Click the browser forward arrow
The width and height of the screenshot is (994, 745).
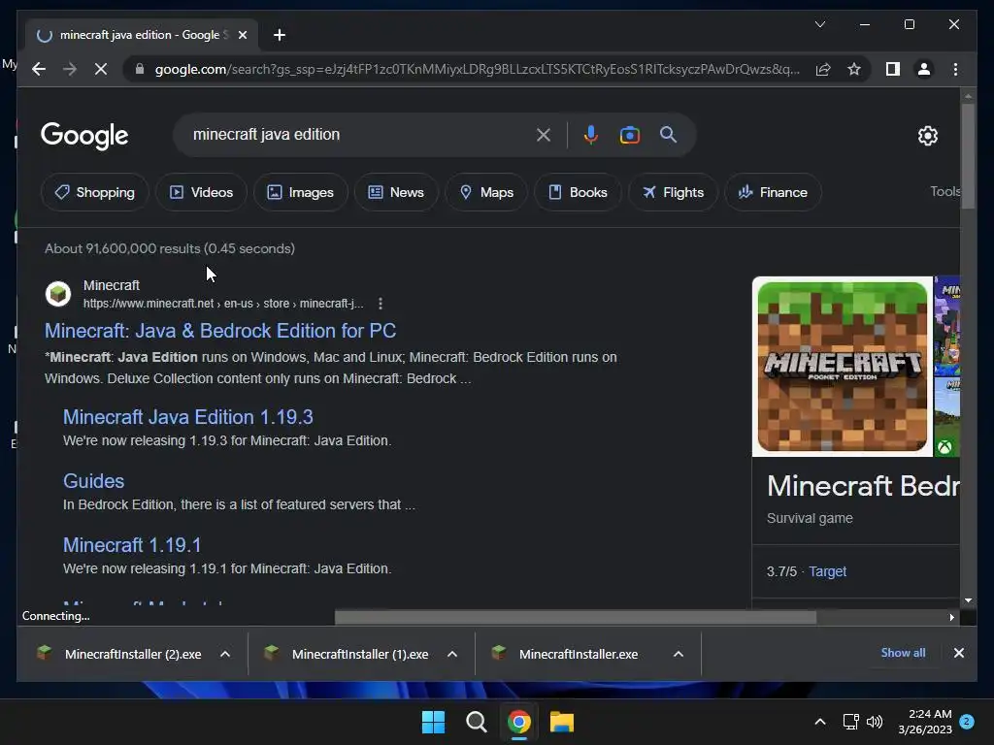click(70, 69)
